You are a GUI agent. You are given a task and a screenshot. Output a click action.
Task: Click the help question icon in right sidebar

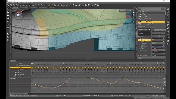click(x=168, y=15)
